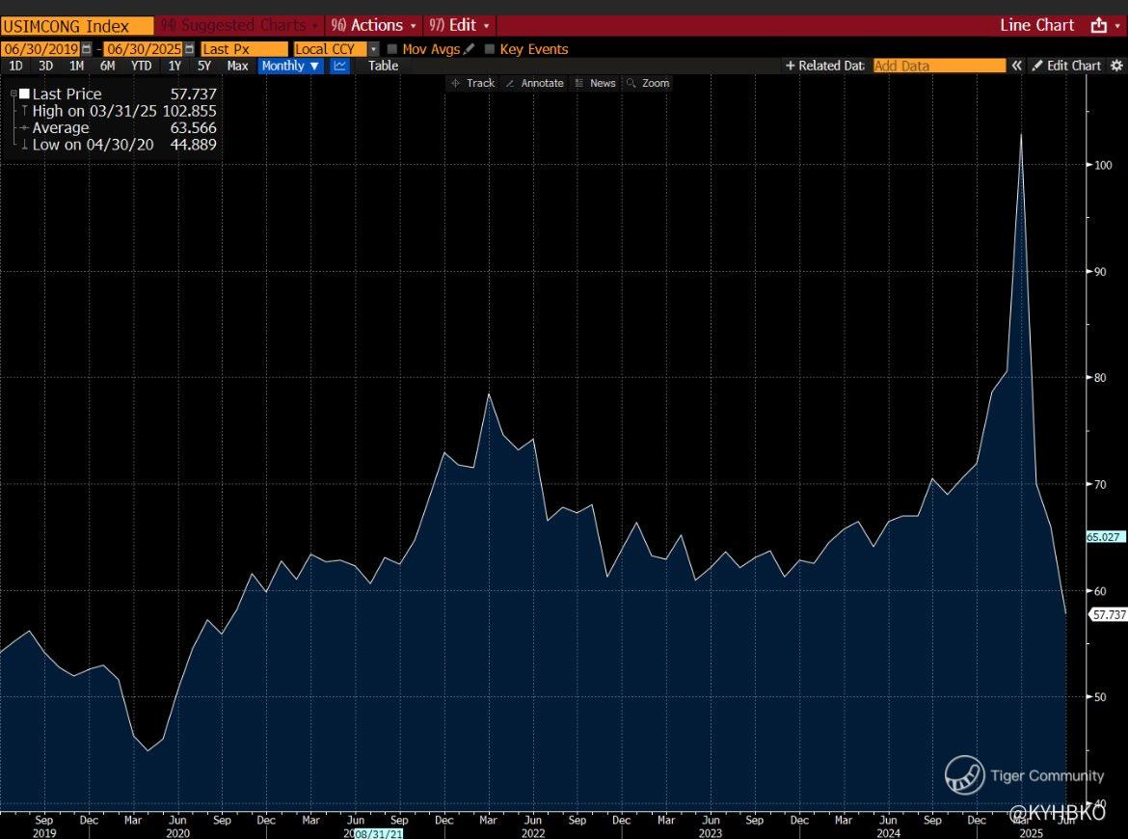Open end date calendar picker

click(189, 48)
